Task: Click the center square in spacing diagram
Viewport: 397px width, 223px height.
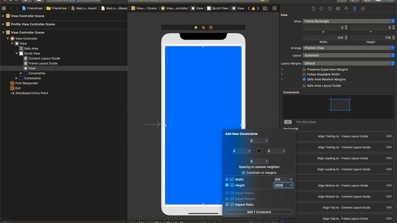Action: click(259, 151)
